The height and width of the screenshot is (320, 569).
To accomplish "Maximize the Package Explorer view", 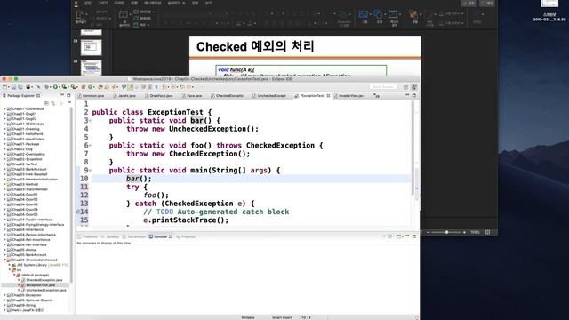I will click(68, 95).
